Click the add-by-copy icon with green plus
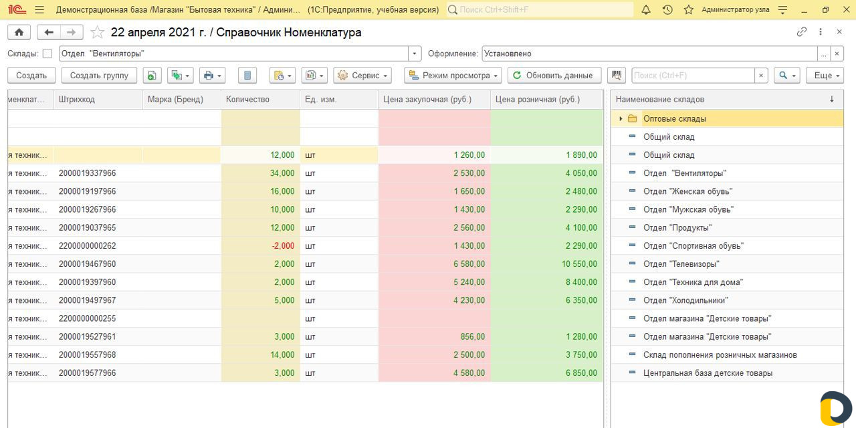 pyautogui.click(x=152, y=75)
